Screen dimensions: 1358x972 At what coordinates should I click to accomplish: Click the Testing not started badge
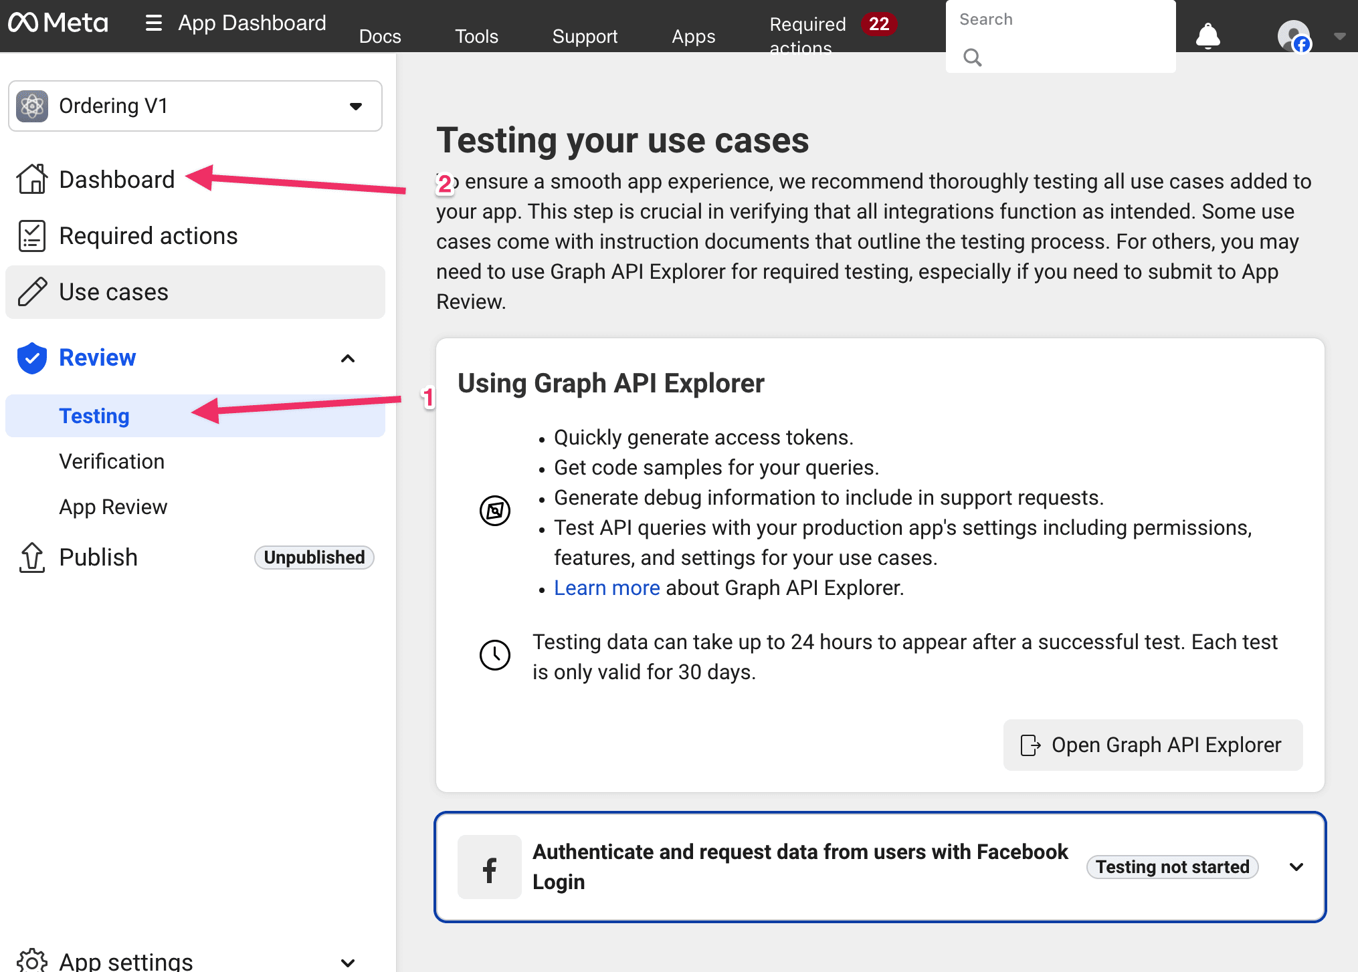click(x=1173, y=867)
